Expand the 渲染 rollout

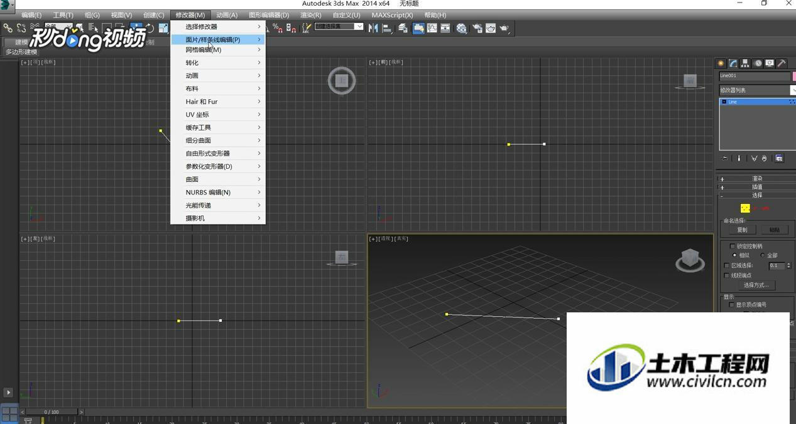[x=756, y=179]
